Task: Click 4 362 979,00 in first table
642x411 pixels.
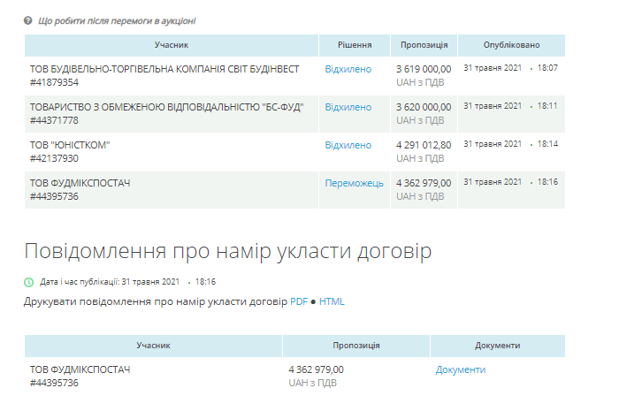Action: (x=424, y=183)
